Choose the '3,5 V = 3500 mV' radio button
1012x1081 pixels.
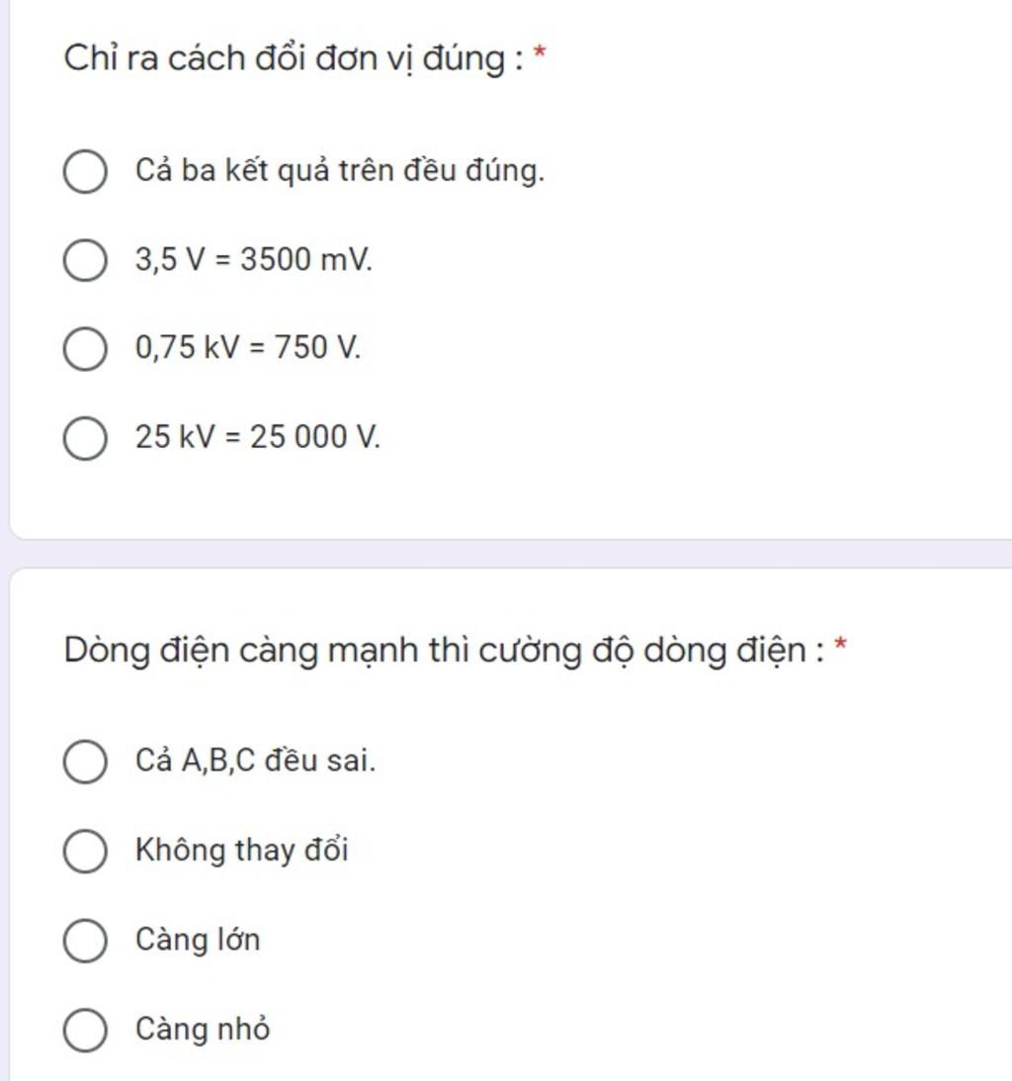[x=85, y=261]
